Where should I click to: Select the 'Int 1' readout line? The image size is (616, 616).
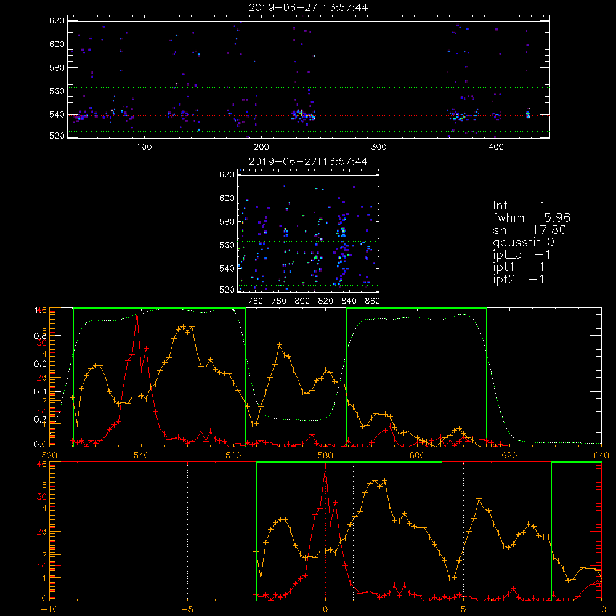[519, 206]
